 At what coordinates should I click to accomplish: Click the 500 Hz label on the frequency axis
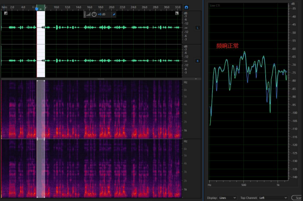(244, 185)
